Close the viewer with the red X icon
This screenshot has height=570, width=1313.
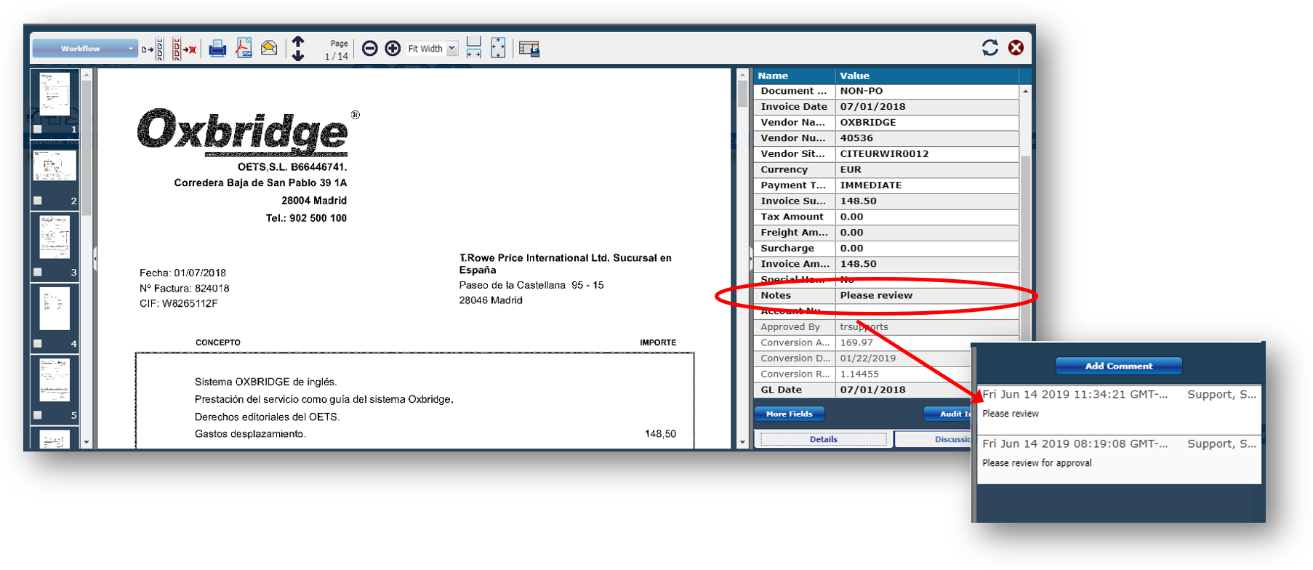click(x=1016, y=48)
